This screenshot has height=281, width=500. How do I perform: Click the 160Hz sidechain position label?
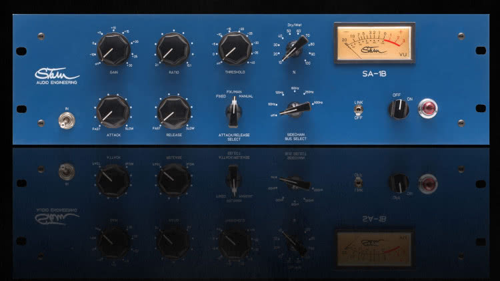pyautogui.click(x=295, y=88)
